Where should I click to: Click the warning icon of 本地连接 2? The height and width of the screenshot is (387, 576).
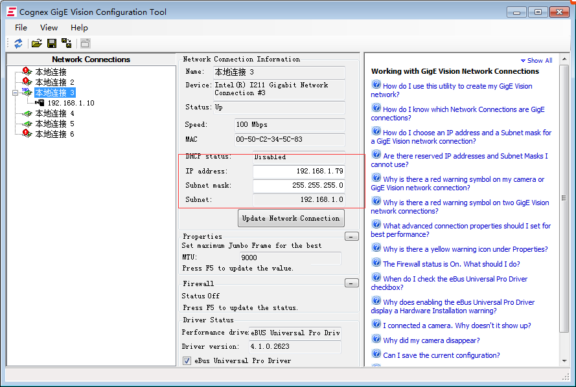pos(27,82)
